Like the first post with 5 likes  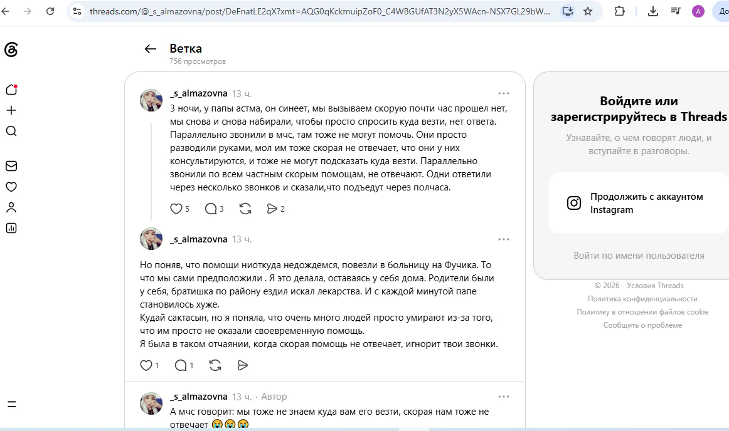pyautogui.click(x=176, y=209)
